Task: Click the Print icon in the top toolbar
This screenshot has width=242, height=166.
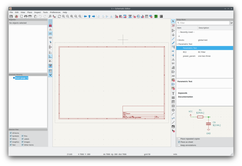Action: (x=26, y=16)
